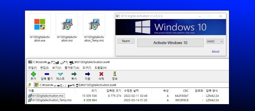Click the Delete (삭제) red X icon
Screen dimensions: 255x111
101,74
